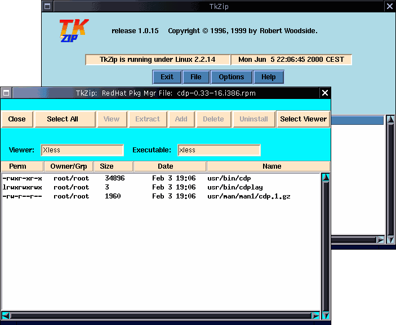Click the greyed View button
Image resolution: width=396 pixels, height=325 pixels.
(112, 119)
